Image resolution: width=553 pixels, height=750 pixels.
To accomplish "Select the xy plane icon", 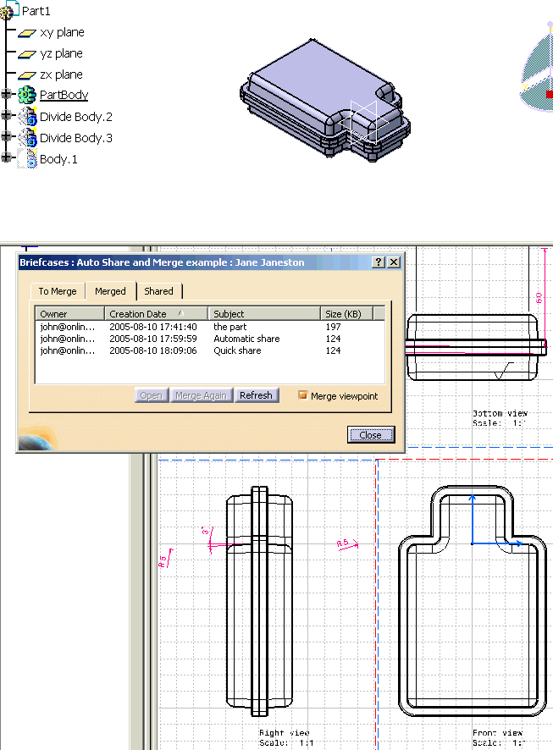I will 27,32.
